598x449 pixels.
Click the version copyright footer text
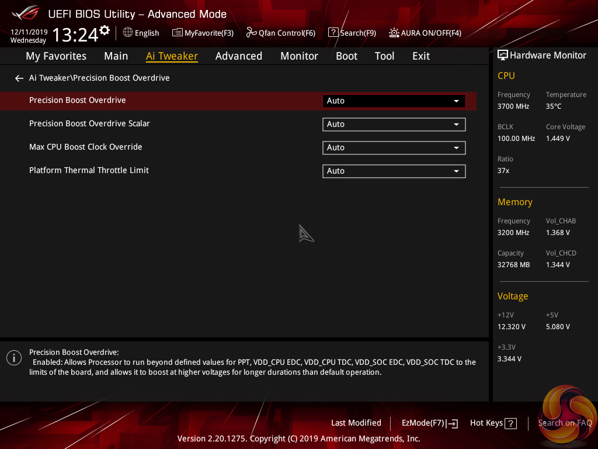click(298, 438)
